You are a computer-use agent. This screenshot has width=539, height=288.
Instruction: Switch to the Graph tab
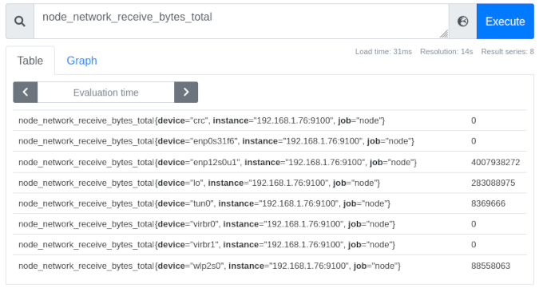point(81,61)
